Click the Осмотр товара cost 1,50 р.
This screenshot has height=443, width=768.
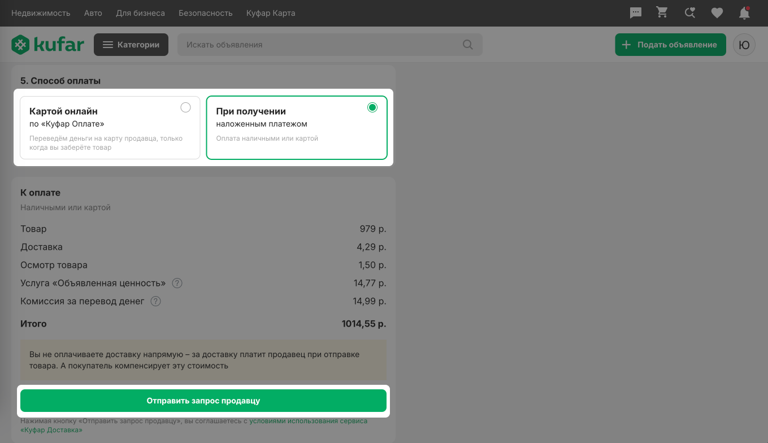[372, 265]
